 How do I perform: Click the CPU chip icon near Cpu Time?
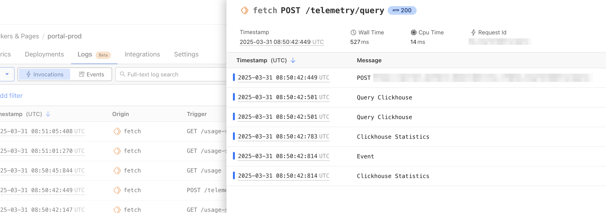tap(413, 33)
